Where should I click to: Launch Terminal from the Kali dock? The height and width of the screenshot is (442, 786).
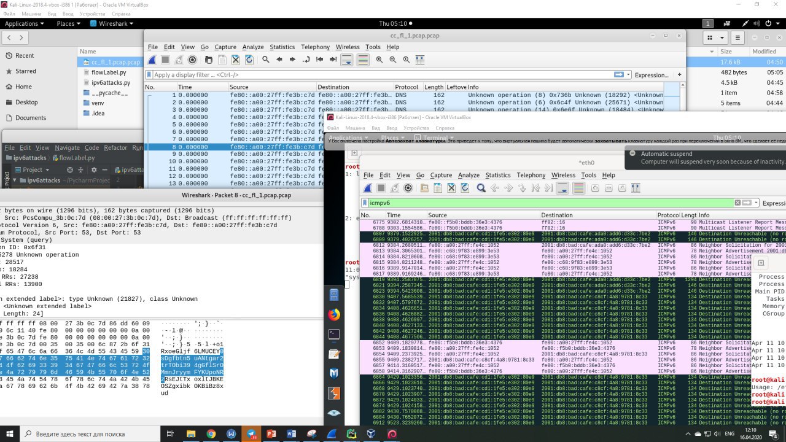tap(334, 335)
